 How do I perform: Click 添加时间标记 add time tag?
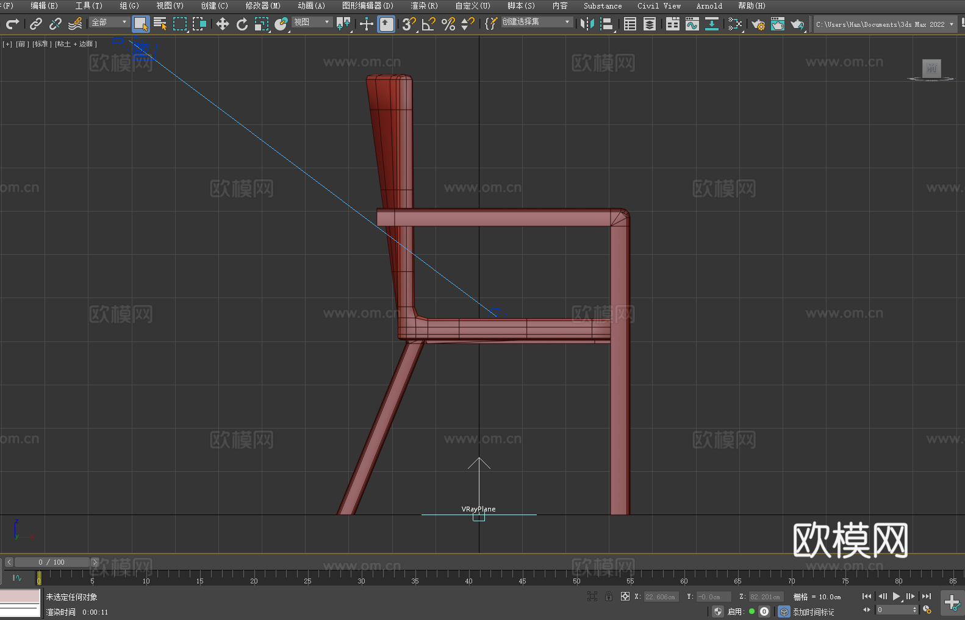coord(814,611)
